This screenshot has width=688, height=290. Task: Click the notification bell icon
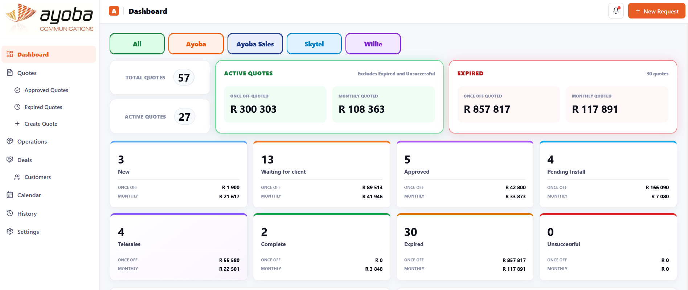click(x=616, y=11)
